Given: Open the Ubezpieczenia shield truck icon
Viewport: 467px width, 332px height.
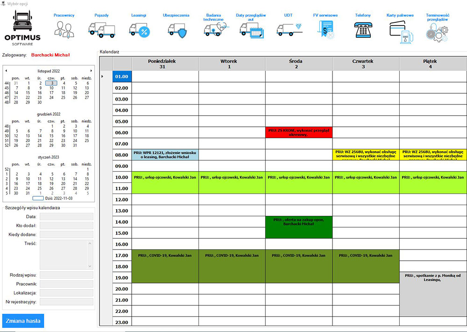Looking at the screenshot, I should [x=176, y=30].
